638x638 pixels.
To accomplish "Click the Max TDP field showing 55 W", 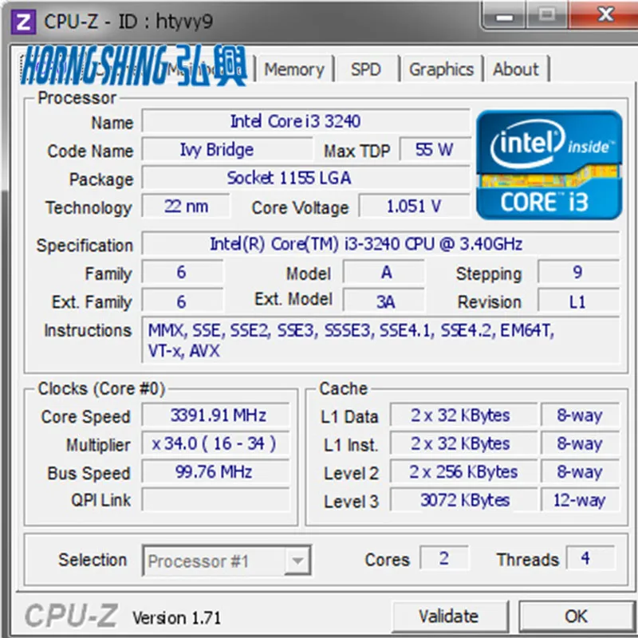I will (x=435, y=150).
